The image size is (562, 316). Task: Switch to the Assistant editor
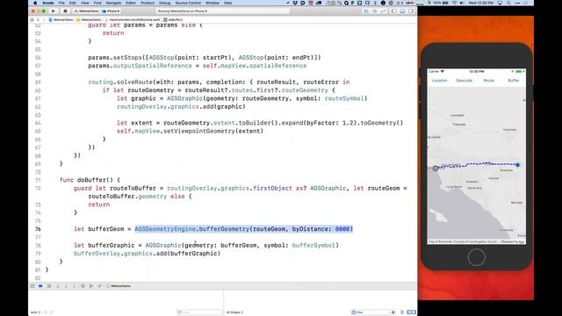point(375,11)
